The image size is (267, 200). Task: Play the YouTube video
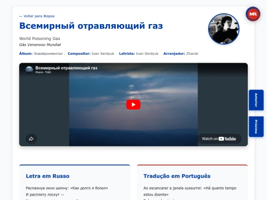(x=133, y=104)
